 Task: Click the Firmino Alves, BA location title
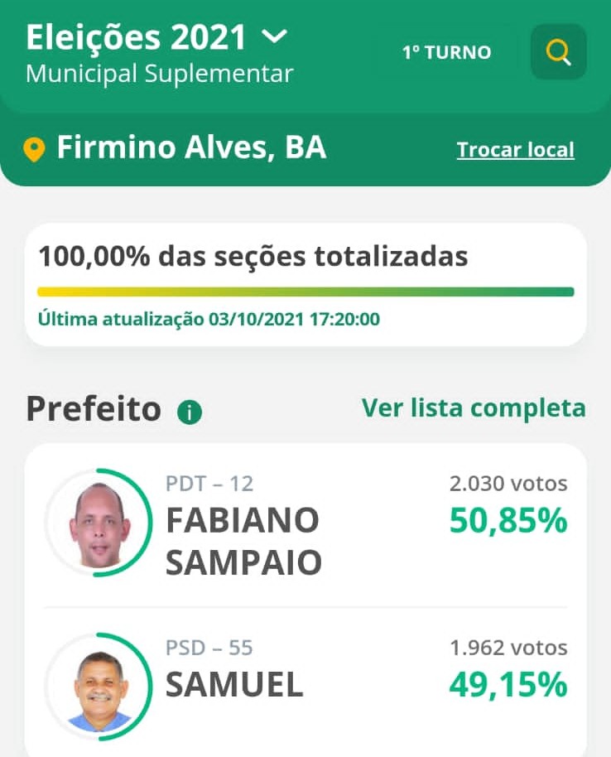(191, 147)
